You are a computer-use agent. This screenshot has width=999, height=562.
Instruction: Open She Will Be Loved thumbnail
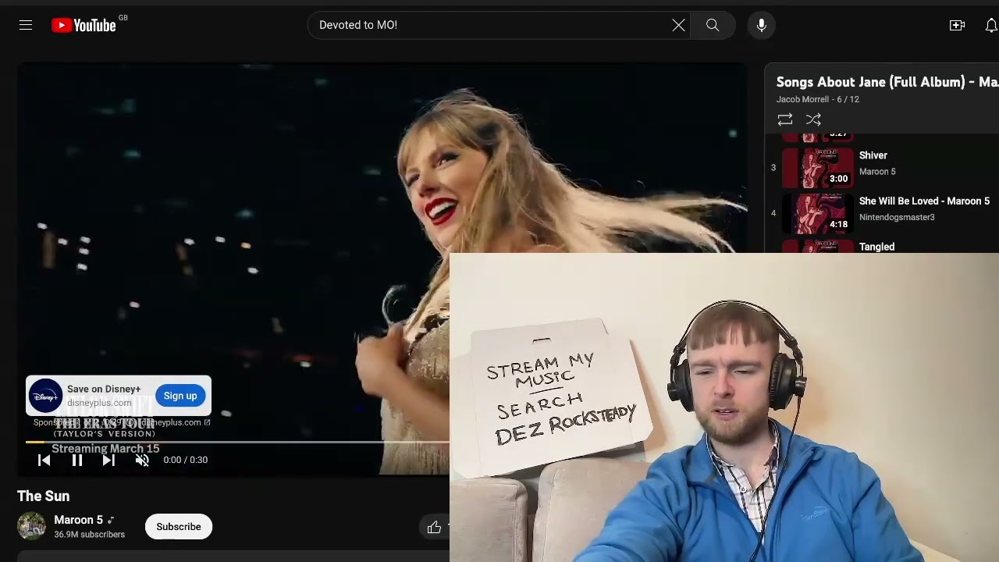pyautogui.click(x=817, y=213)
